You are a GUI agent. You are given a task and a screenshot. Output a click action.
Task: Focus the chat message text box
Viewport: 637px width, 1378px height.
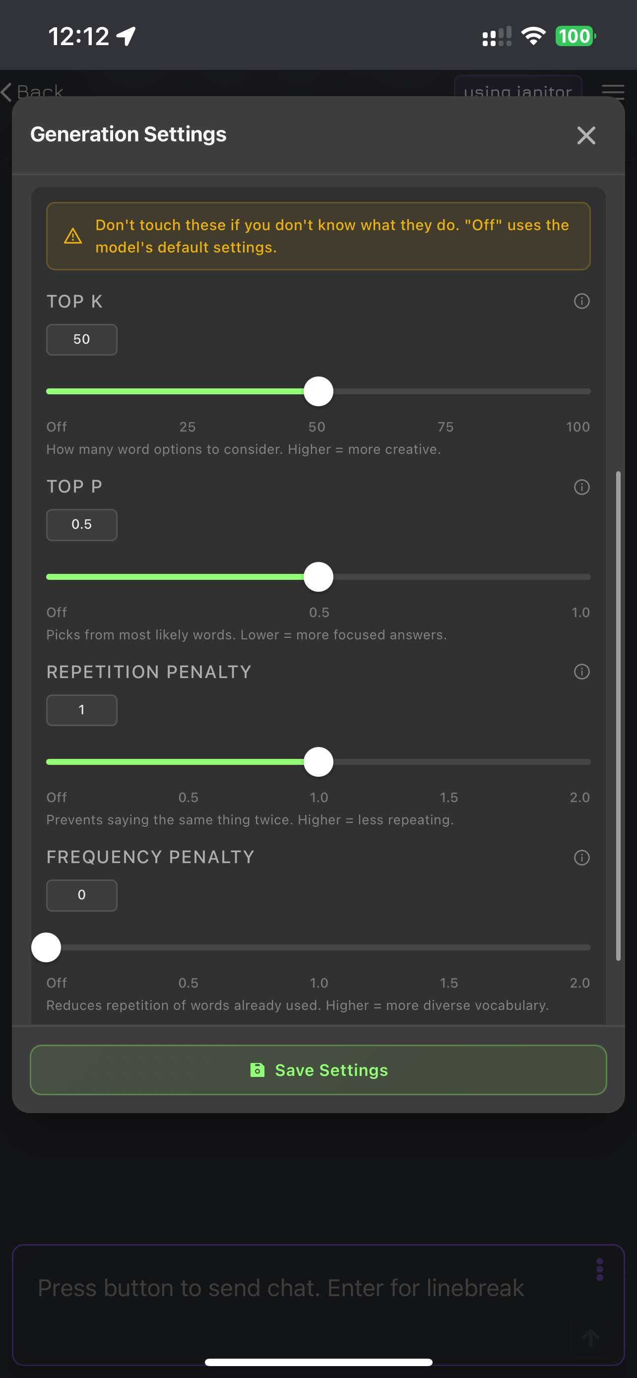point(300,1295)
